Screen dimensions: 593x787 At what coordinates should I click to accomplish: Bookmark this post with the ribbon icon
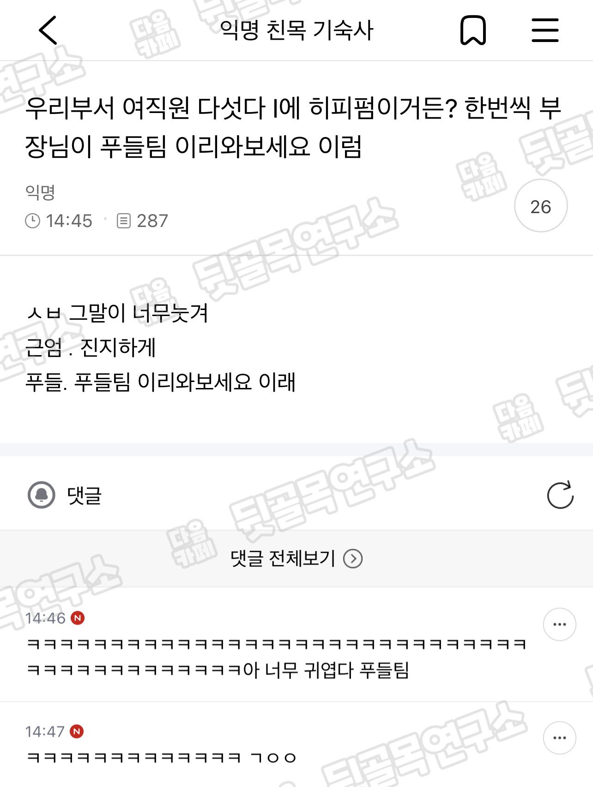pos(473,30)
